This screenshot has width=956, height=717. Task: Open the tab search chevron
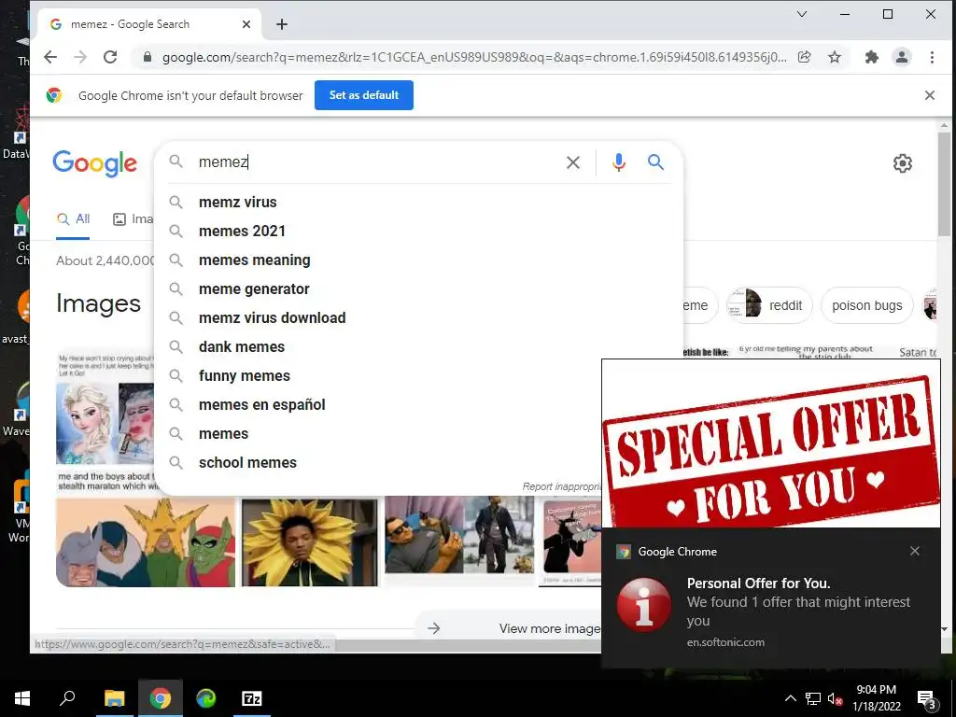click(802, 14)
